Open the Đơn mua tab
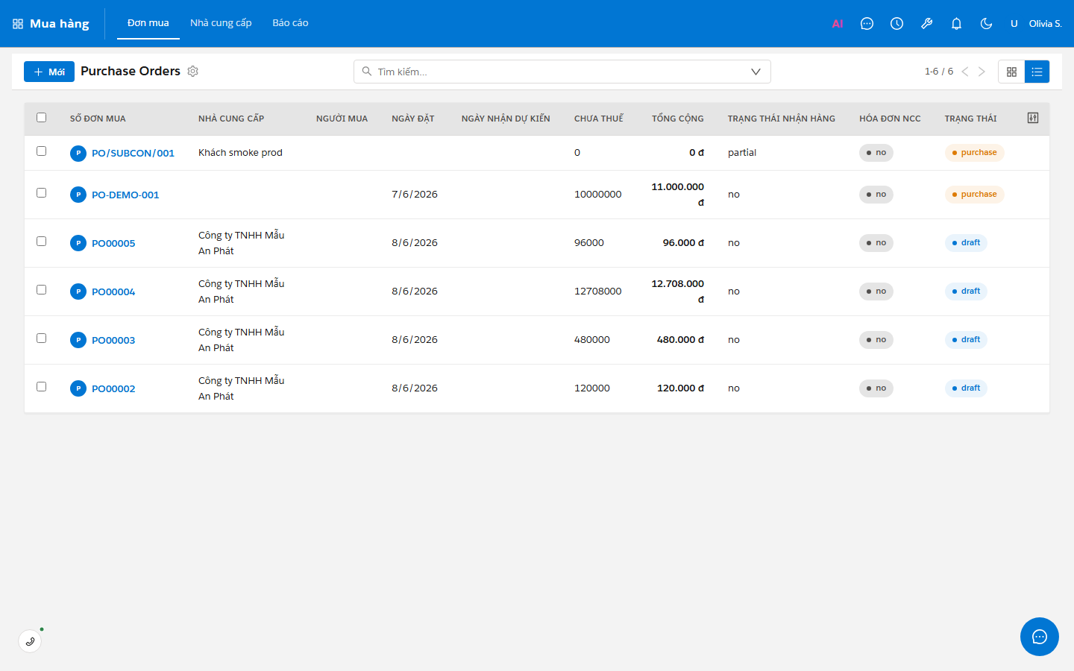 [x=148, y=23]
